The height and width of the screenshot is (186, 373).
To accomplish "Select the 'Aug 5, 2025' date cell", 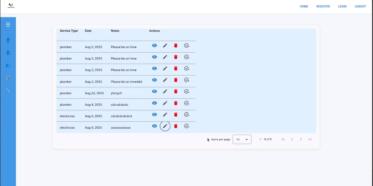I will [x=93, y=116].
